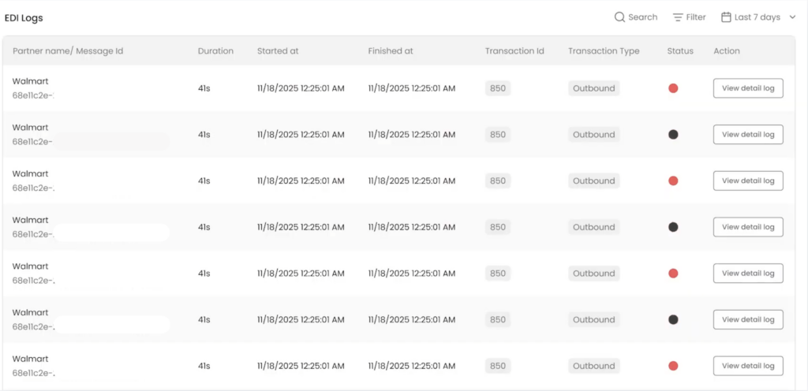Open detail log in the fourth row

click(x=748, y=227)
